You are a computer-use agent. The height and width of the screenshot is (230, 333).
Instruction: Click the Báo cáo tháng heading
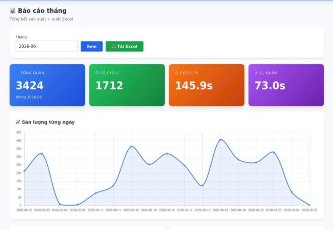point(42,11)
